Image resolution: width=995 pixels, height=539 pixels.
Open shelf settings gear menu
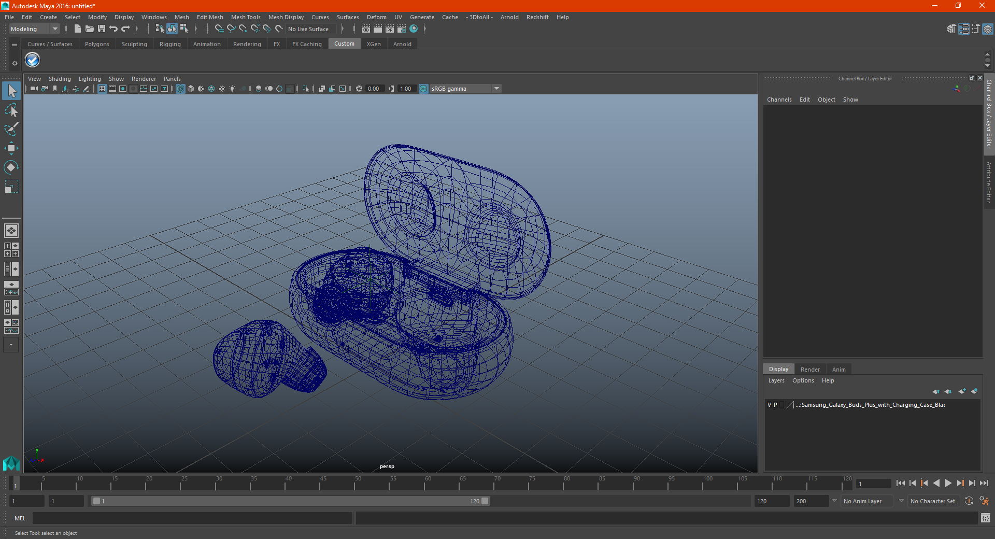click(x=15, y=63)
